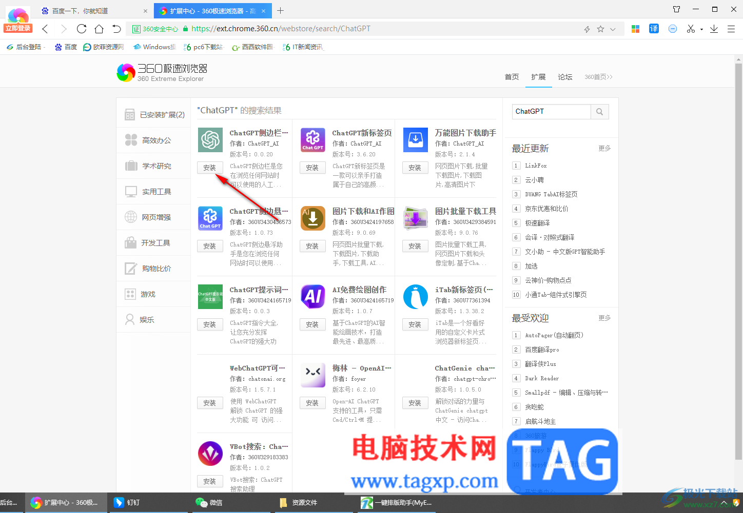Screen dimensions: 743x513
Task: Click the forward navigation arrow
Action: pos(64,29)
